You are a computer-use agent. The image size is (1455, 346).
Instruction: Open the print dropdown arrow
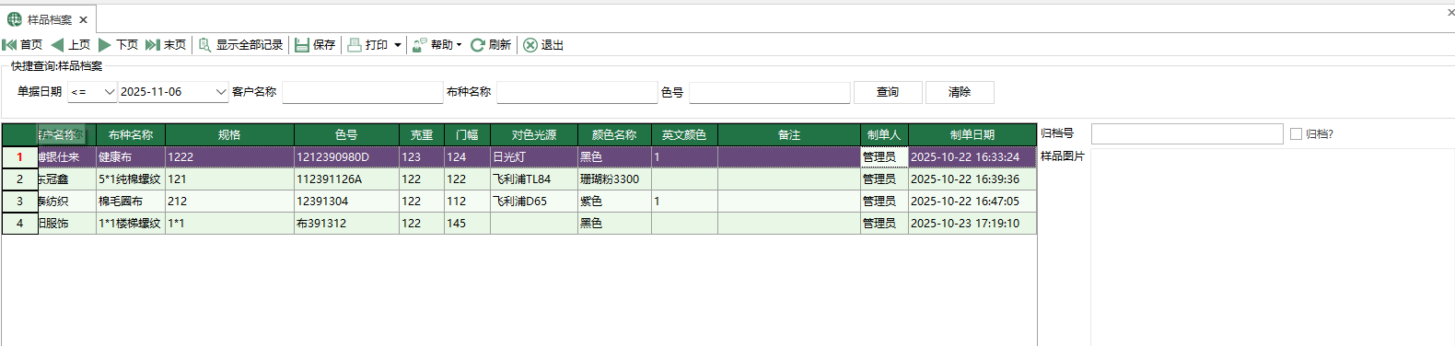coord(398,45)
